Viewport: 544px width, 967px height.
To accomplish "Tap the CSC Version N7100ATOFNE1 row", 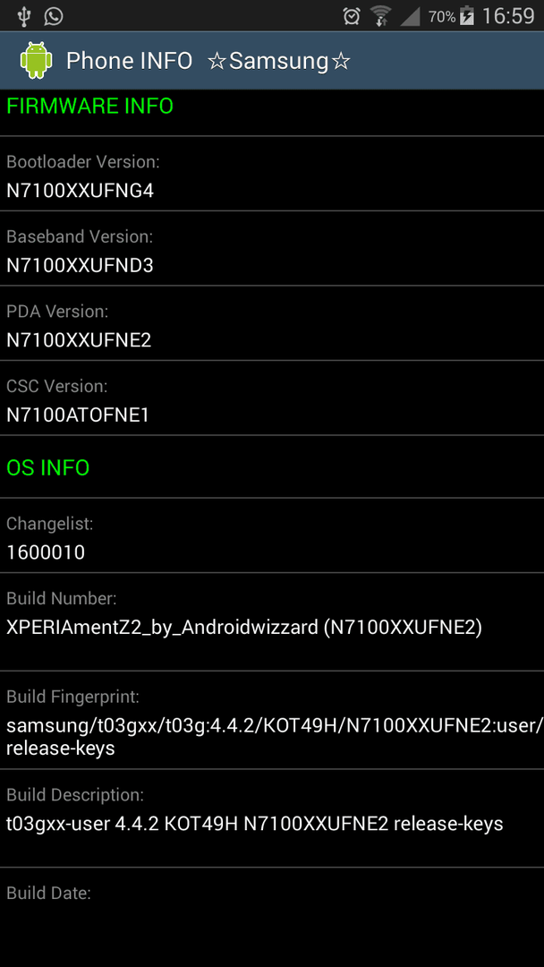I will pos(272,398).
